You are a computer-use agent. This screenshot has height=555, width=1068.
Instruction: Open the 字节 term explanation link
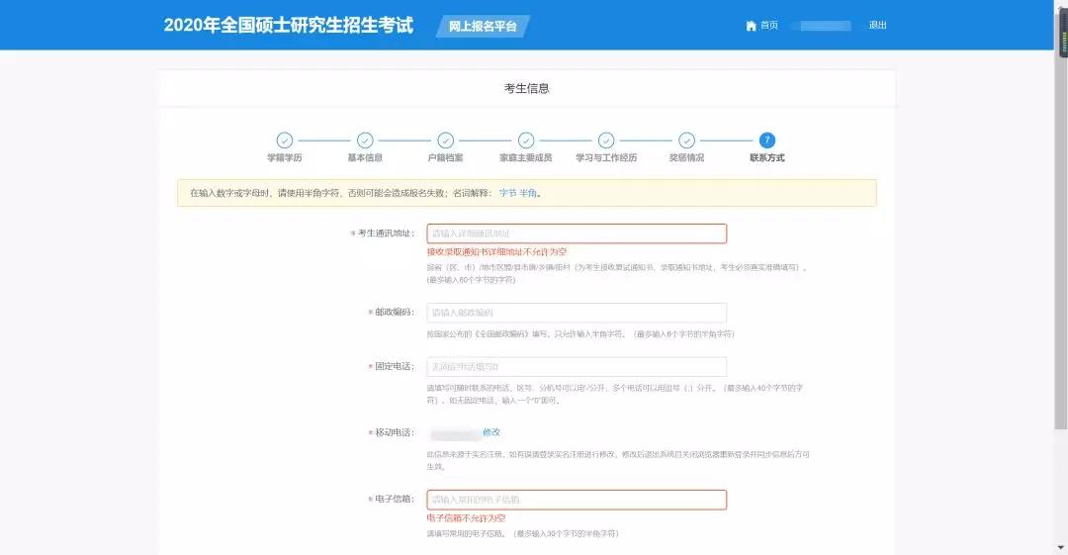pyautogui.click(x=508, y=193)
